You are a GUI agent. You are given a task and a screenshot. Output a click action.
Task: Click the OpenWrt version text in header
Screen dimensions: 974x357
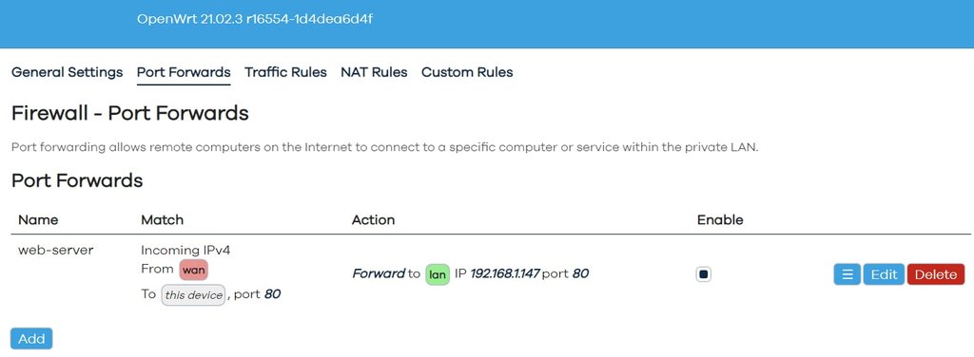(255, 19)
